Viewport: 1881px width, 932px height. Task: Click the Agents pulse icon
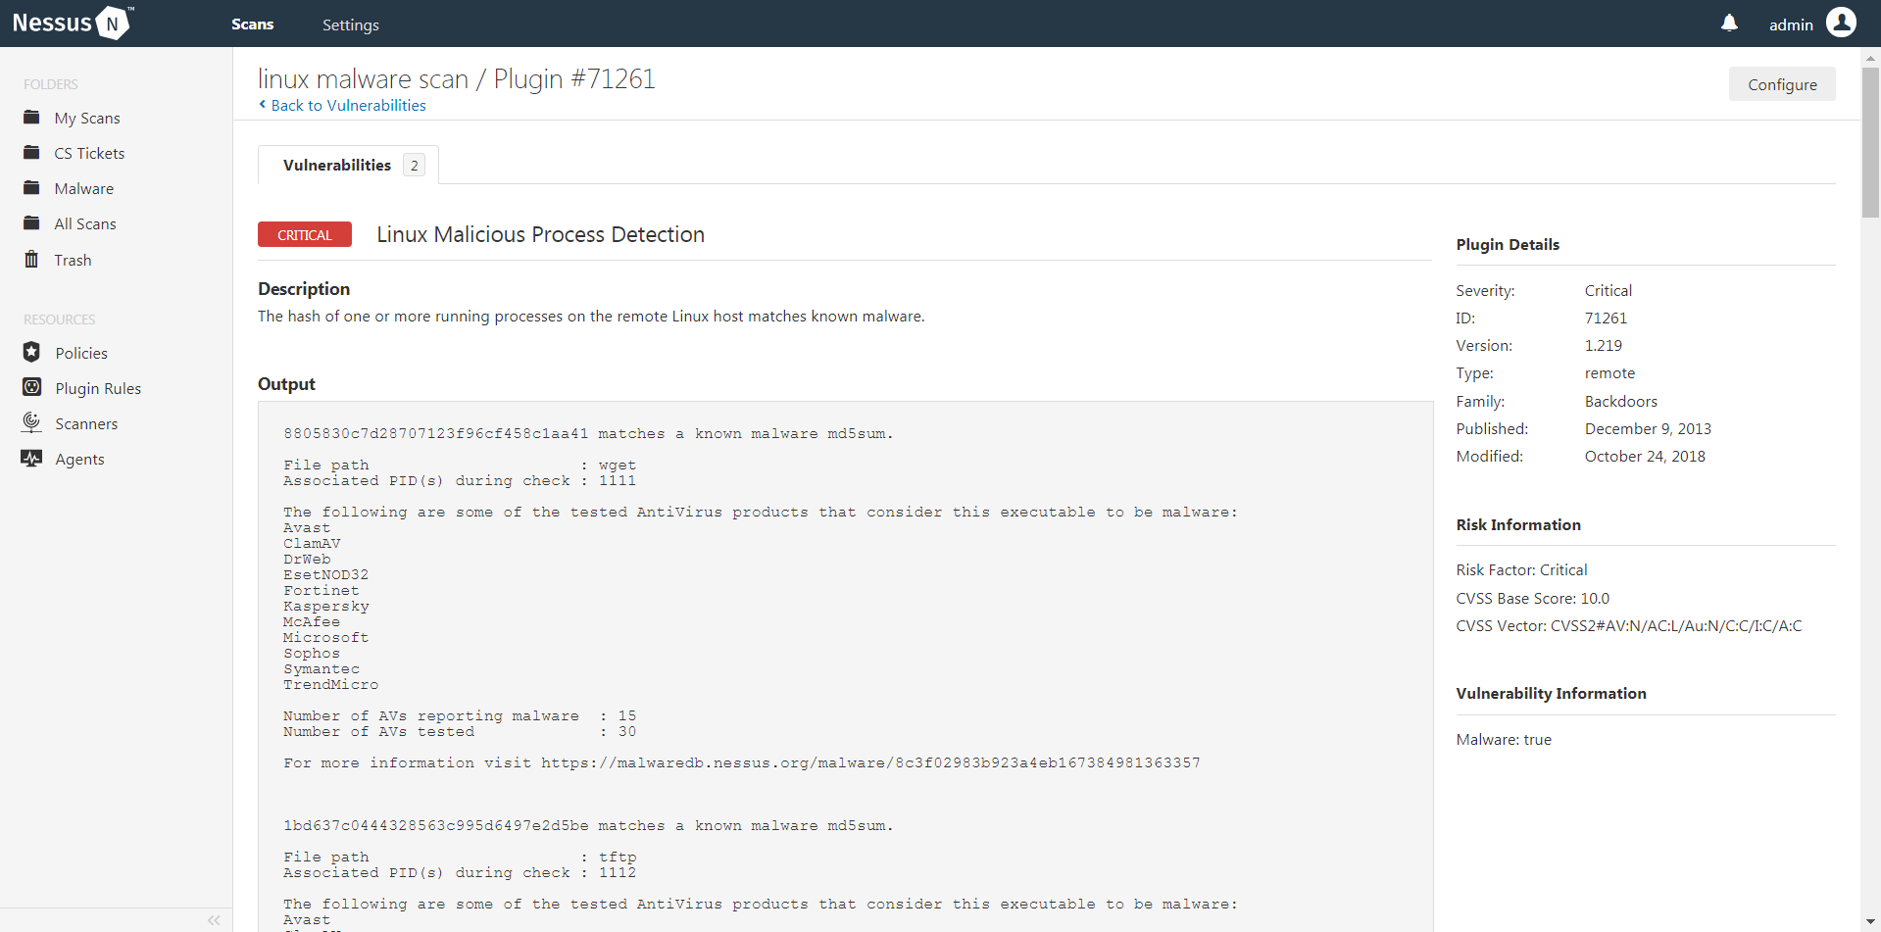tap(31, 459)
